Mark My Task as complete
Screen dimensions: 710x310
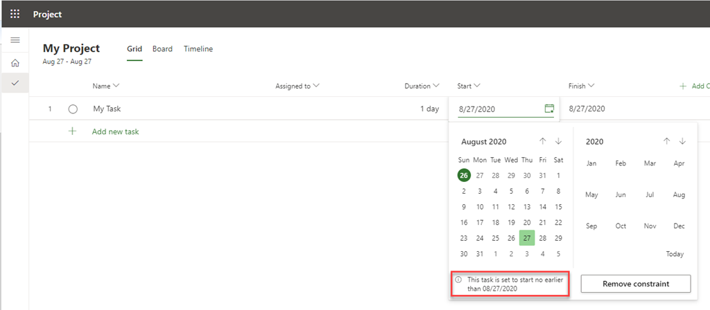coord(73,109)
